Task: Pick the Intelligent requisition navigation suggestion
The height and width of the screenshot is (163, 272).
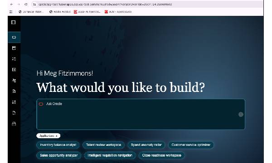Action: pos(110,155)
